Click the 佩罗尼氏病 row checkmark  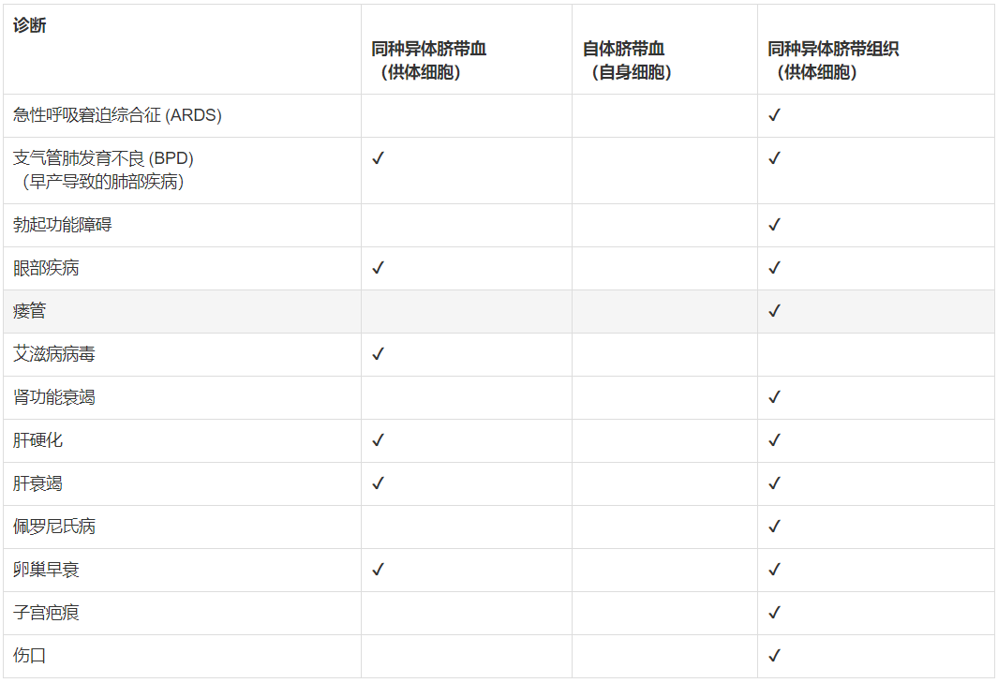(x=774, y=527)
